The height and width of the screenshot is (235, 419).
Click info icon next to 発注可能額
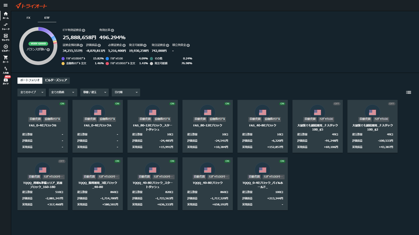tap(146, 45)
